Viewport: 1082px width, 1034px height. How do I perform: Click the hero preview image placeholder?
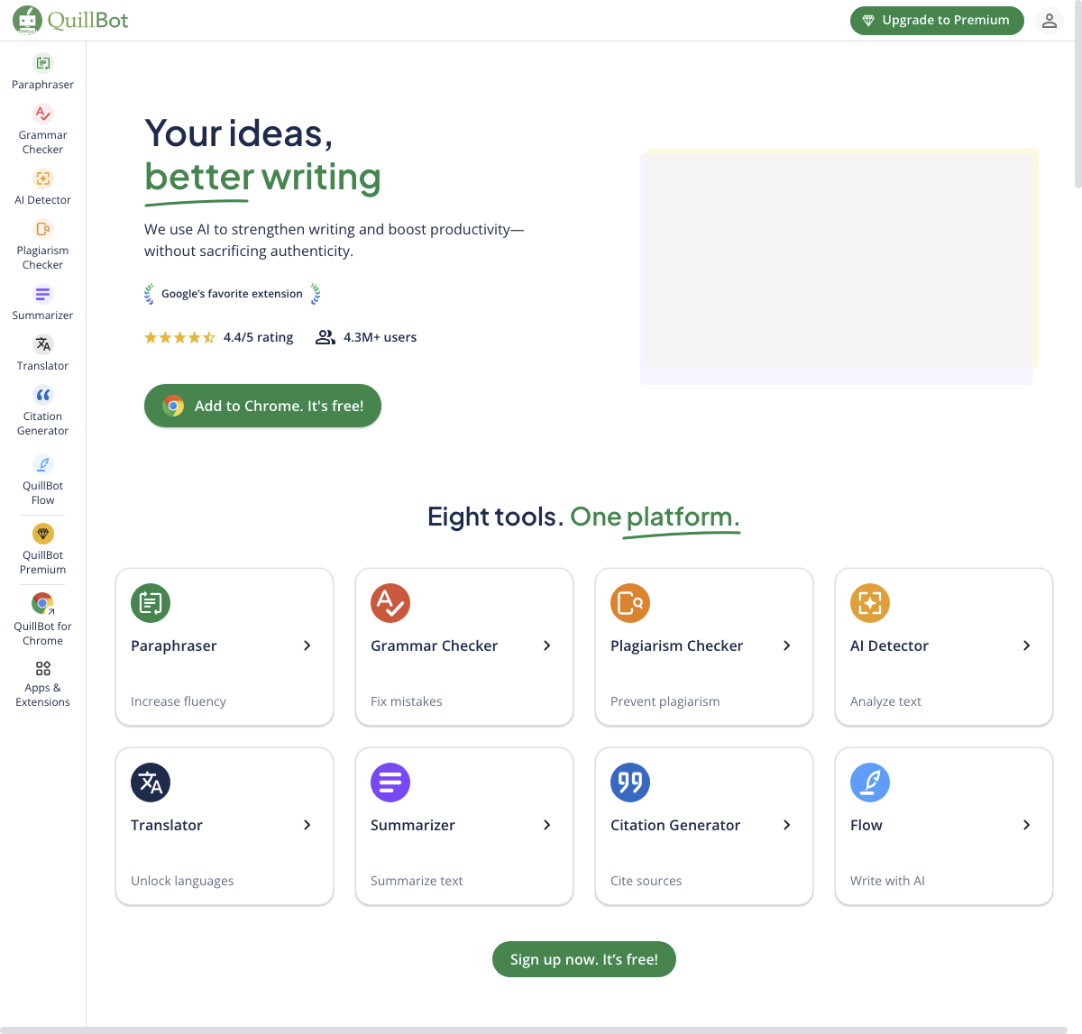tap(839, 266)
